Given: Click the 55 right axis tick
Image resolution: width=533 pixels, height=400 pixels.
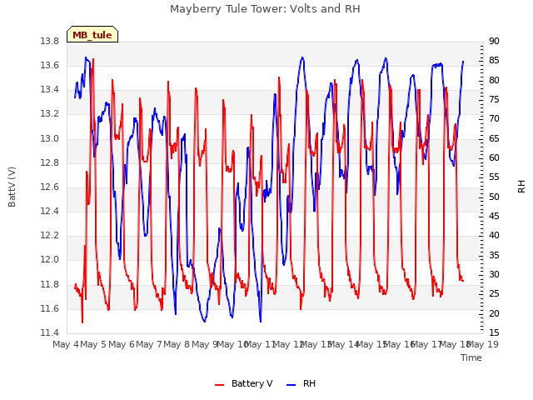Looking at the screenshot, I should [x=494, y=177].
